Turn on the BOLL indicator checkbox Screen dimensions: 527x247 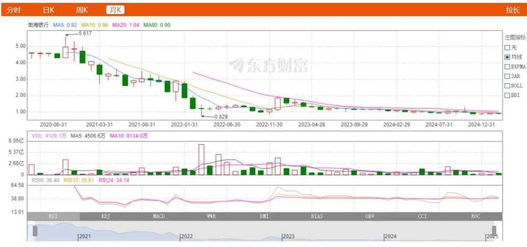(507, 86)
